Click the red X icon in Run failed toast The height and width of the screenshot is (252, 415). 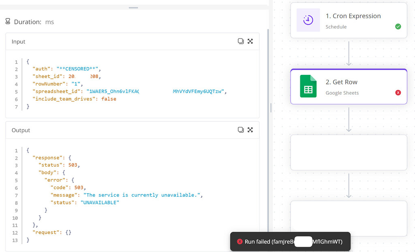(240, 241)
